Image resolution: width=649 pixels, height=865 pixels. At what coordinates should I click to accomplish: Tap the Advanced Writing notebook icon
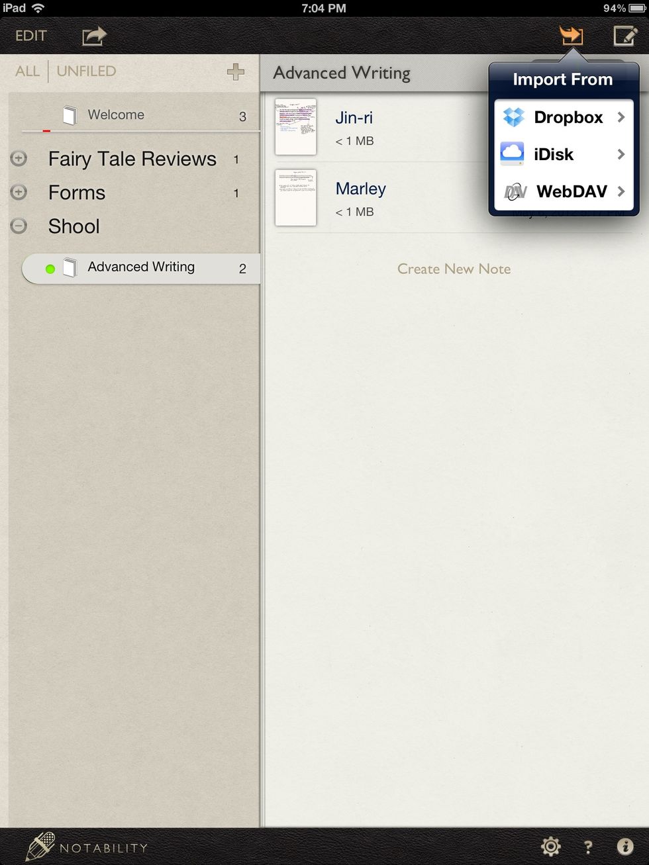click(70, 267)
